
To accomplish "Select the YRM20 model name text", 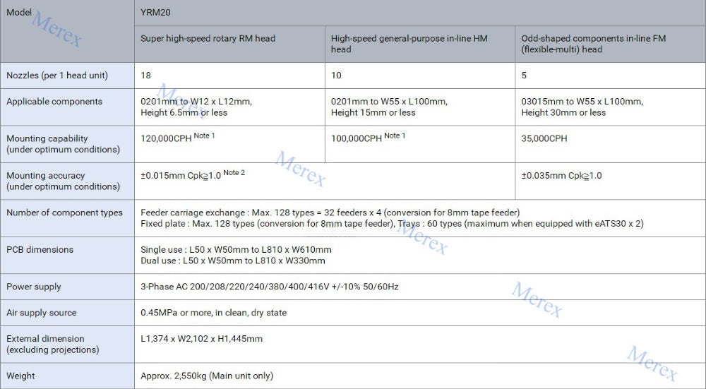I will point(156,12).
